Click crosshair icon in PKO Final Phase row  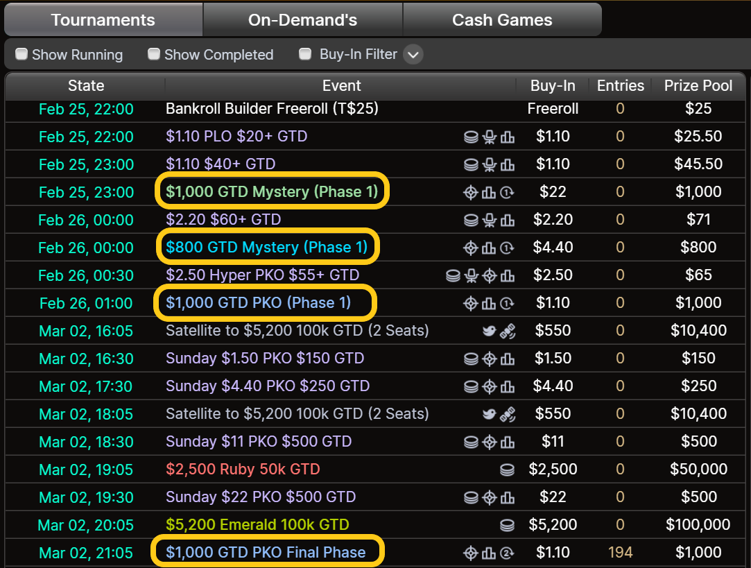click(x=471, y=553)
